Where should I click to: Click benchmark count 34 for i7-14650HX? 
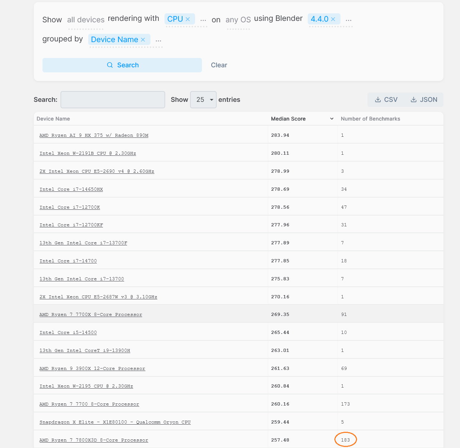(x=344, y=189)
